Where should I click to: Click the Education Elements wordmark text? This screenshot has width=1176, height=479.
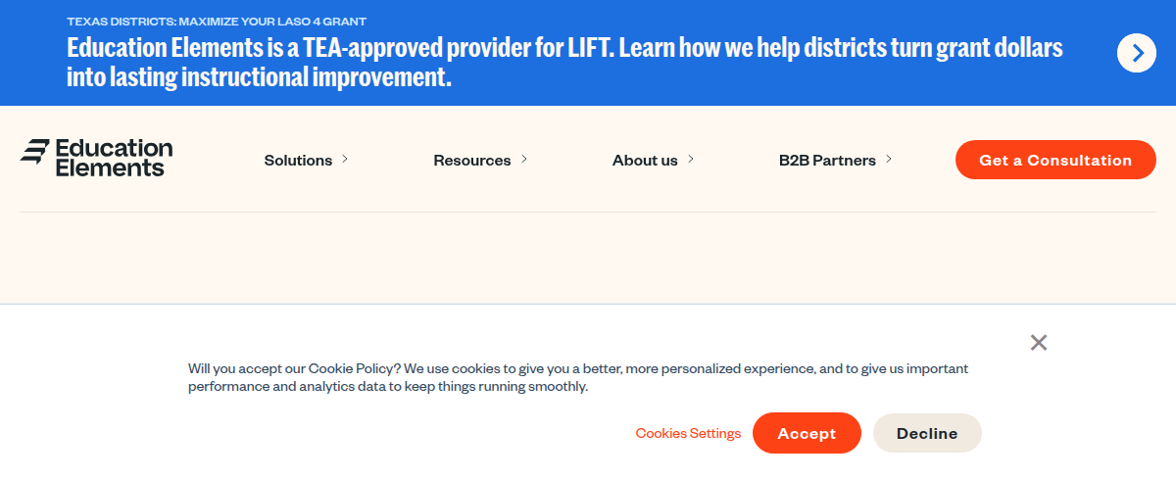point(114,158)
